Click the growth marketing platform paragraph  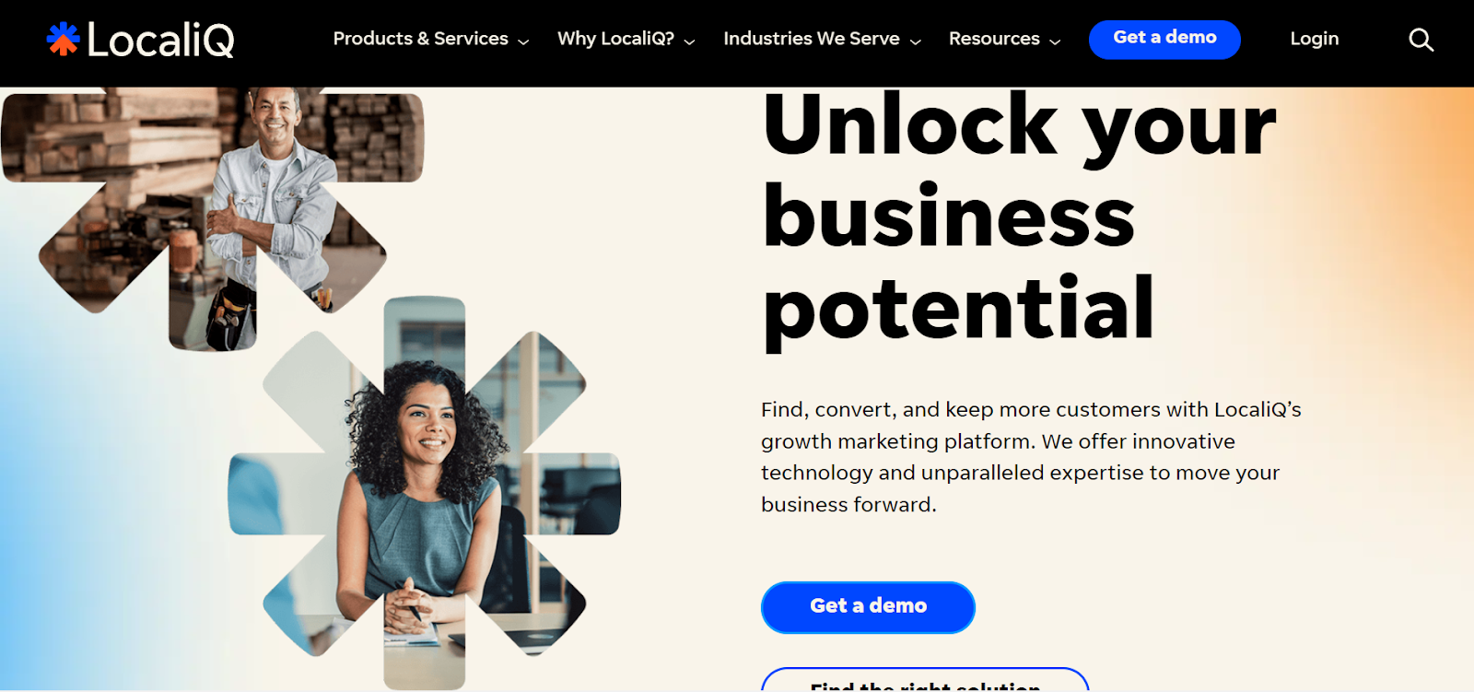pos(1031,457)
